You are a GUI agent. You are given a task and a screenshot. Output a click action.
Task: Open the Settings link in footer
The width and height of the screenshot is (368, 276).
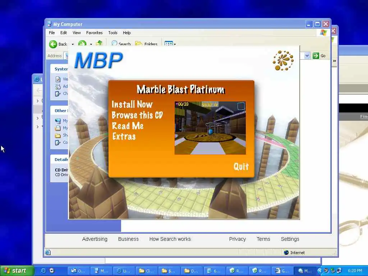click(x=290, y=239)
